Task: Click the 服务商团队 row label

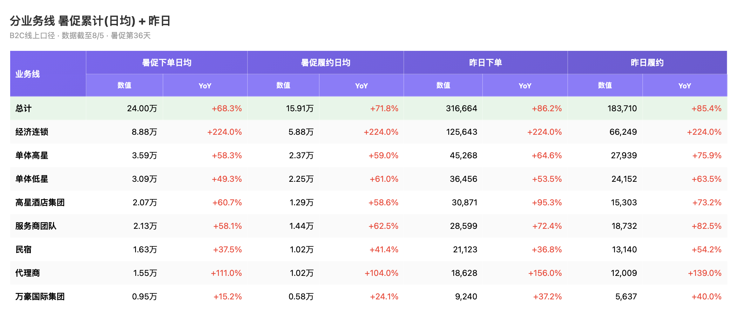Action: click(x=36, y=226)
